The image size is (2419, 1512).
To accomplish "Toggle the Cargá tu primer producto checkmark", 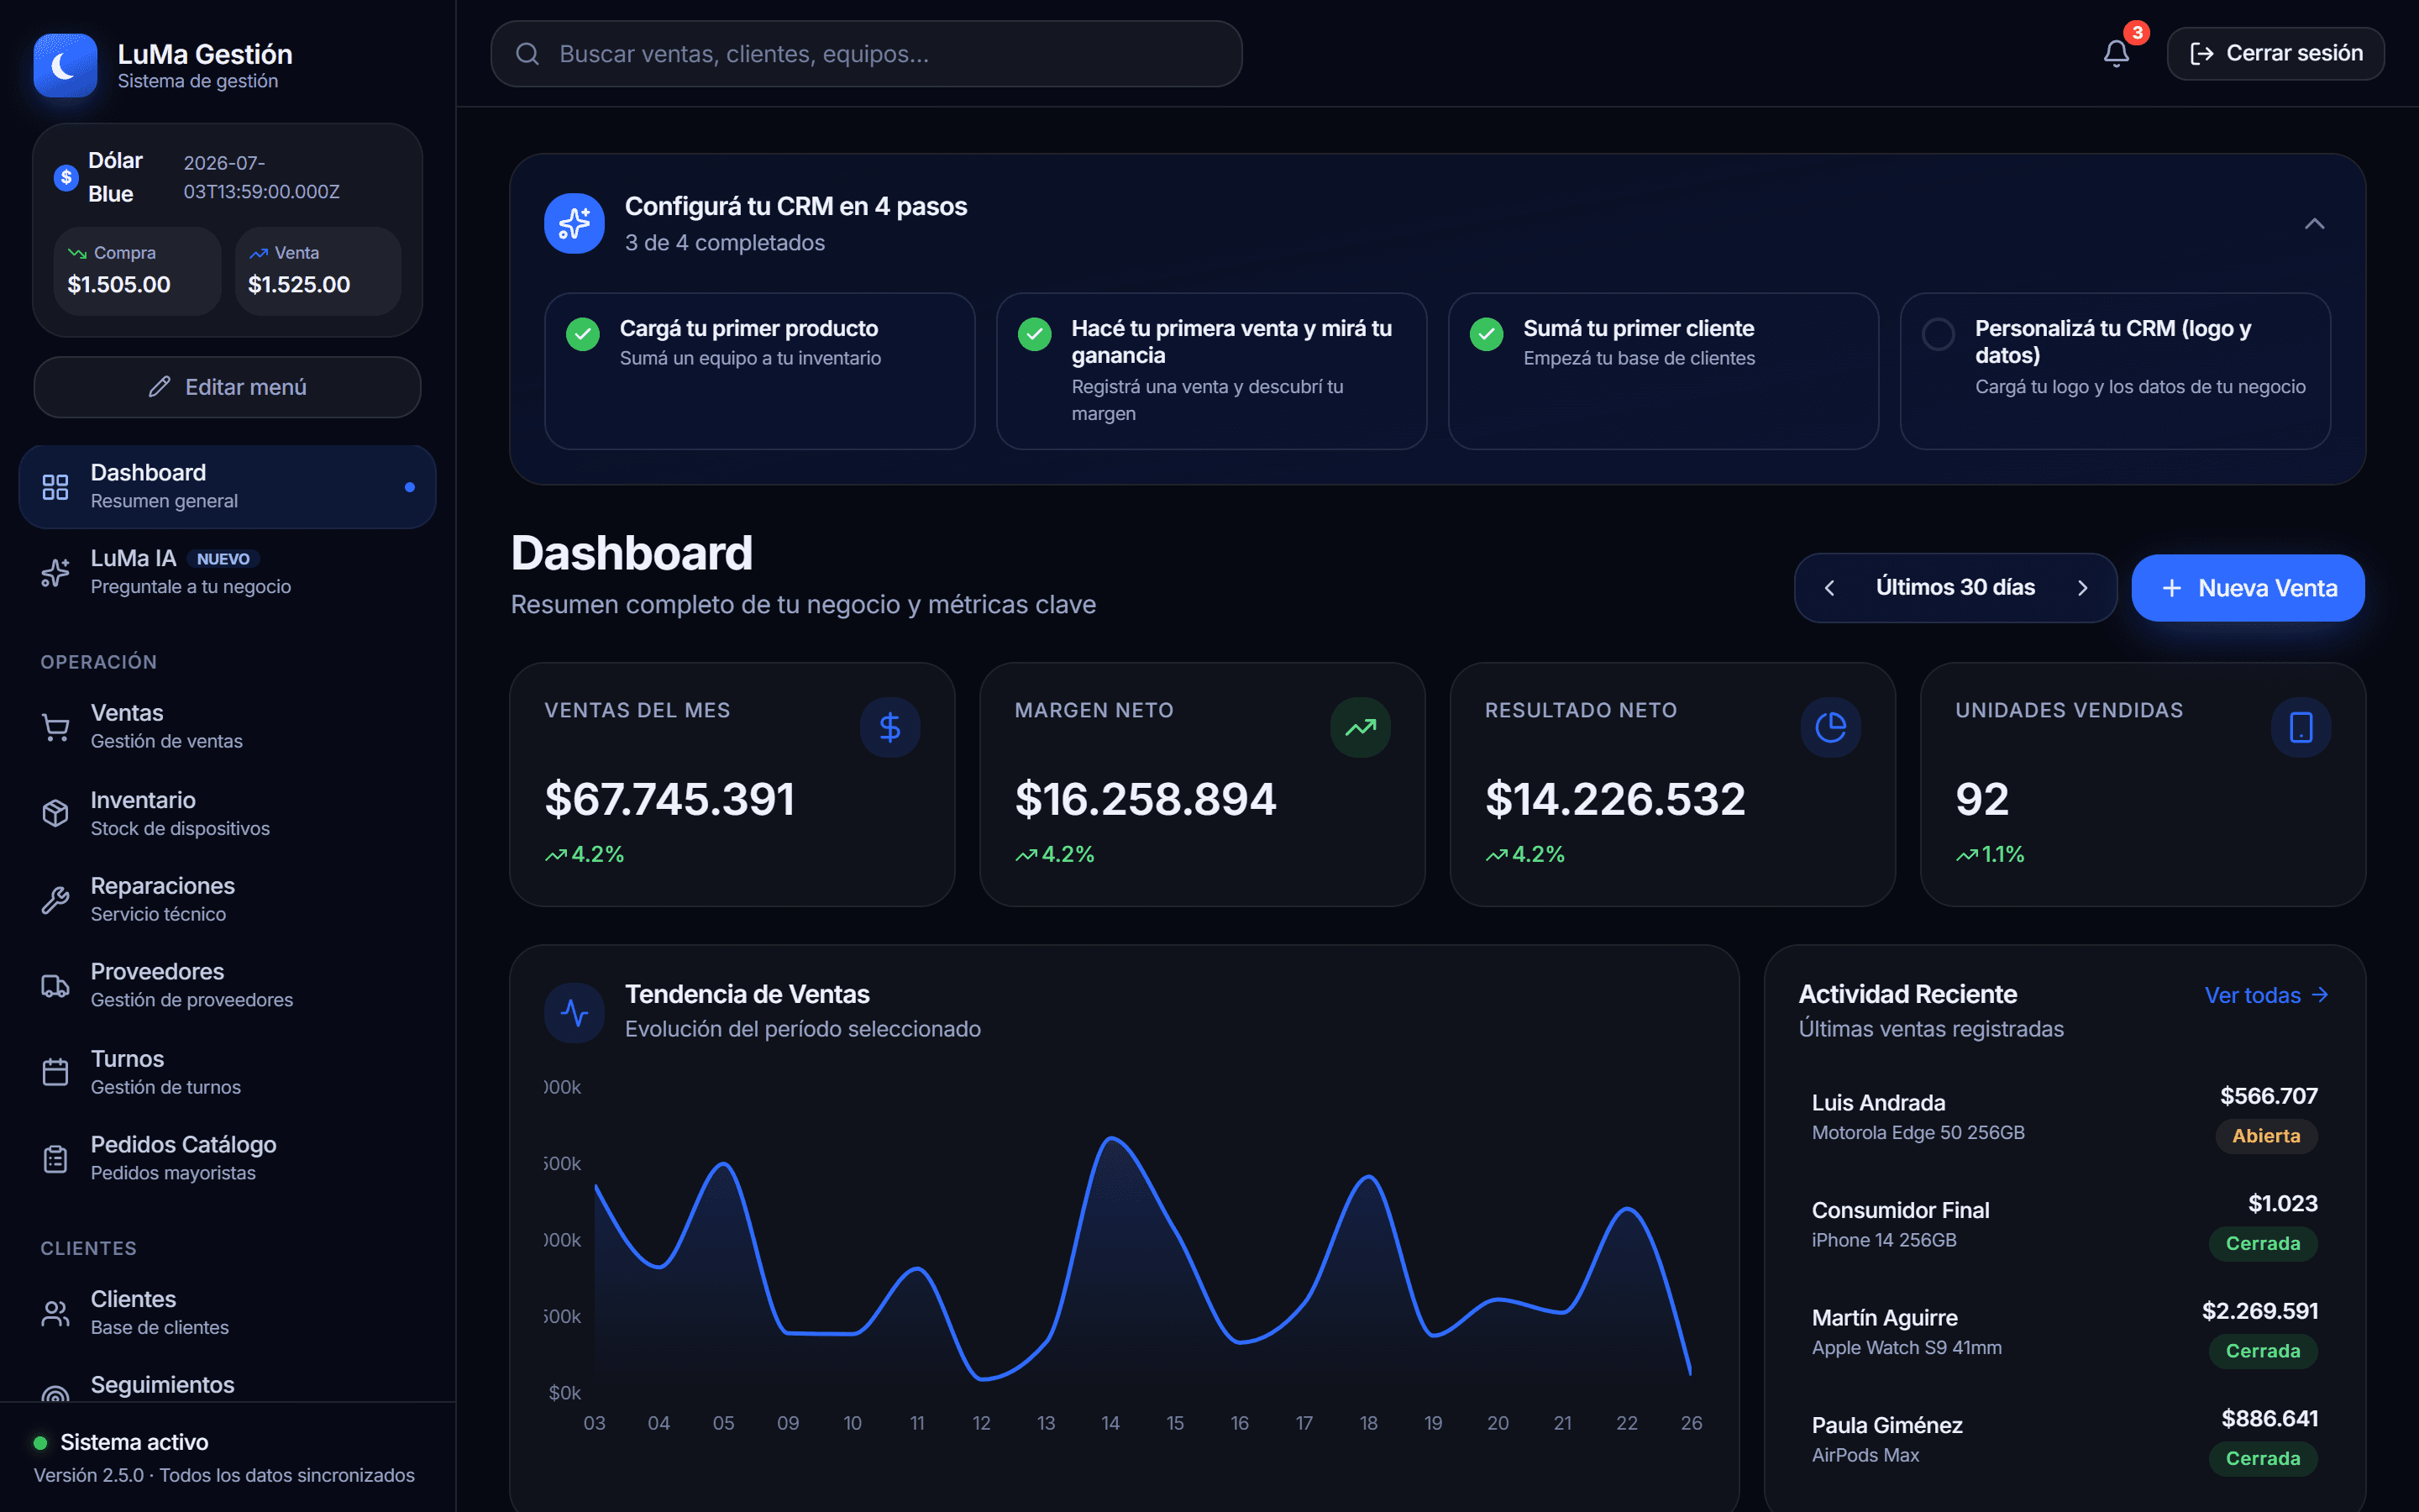I will click(x=583, y=334).
